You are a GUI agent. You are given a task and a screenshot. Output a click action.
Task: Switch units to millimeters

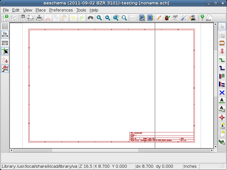[5, 43]
